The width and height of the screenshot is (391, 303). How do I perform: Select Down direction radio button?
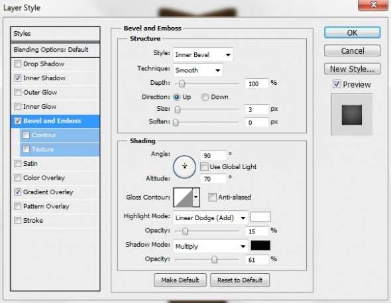pos(205,97)
